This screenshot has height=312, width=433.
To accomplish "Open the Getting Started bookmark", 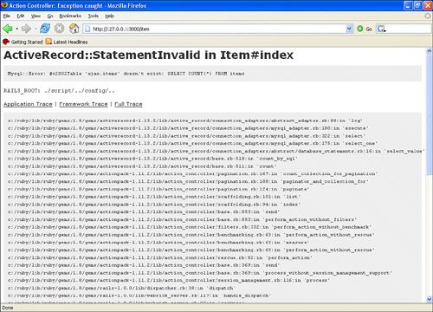I will [x=23, y=42].
